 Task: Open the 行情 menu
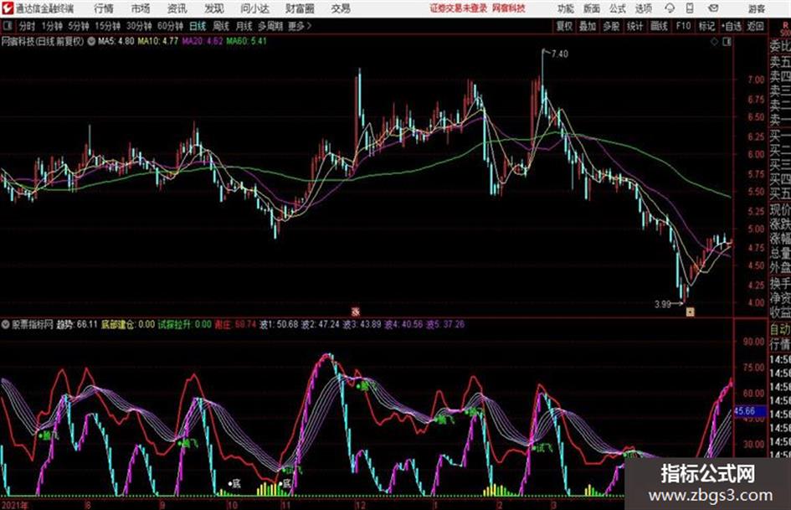click(104, 8)
